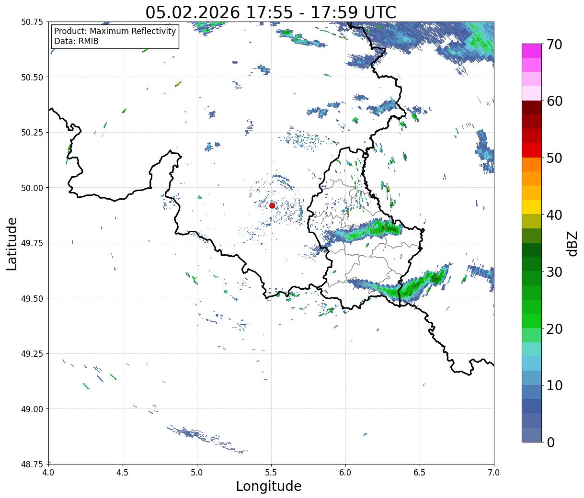The width and height of the screenshot is (584, 498).
Task: Click the longitude tick label 7.0
Action: 494,472
